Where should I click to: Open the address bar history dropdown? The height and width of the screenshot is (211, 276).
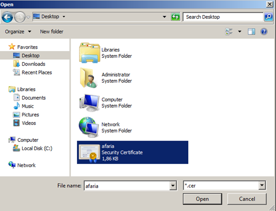(165, 17)
